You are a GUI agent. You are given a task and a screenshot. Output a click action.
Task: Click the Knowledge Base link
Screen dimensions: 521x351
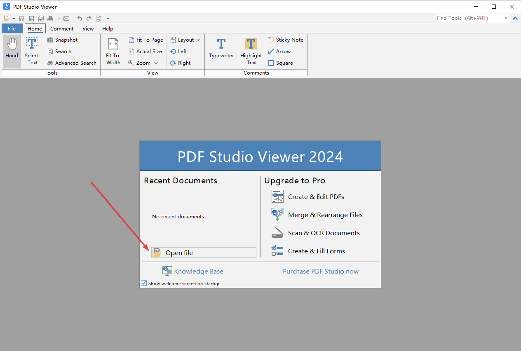coord(199,271)
